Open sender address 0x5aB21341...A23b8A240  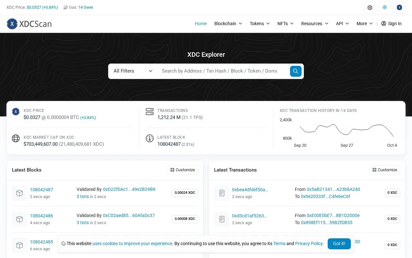tap(333, 189)
